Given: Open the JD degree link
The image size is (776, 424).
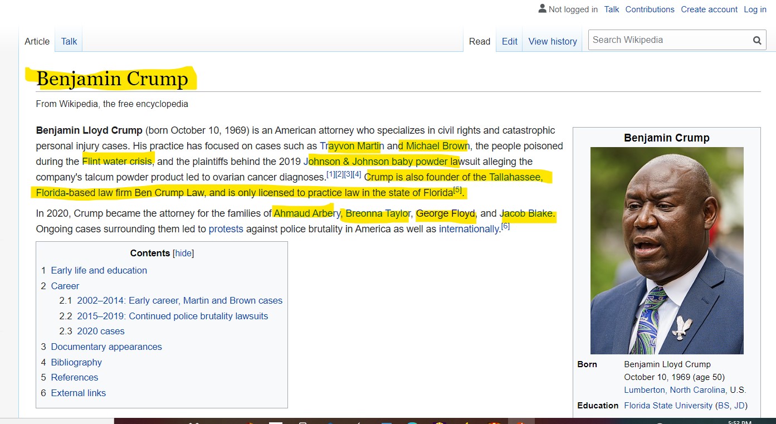Looking at the screenshot, I should pyautogui.click(x=739, y=405).
